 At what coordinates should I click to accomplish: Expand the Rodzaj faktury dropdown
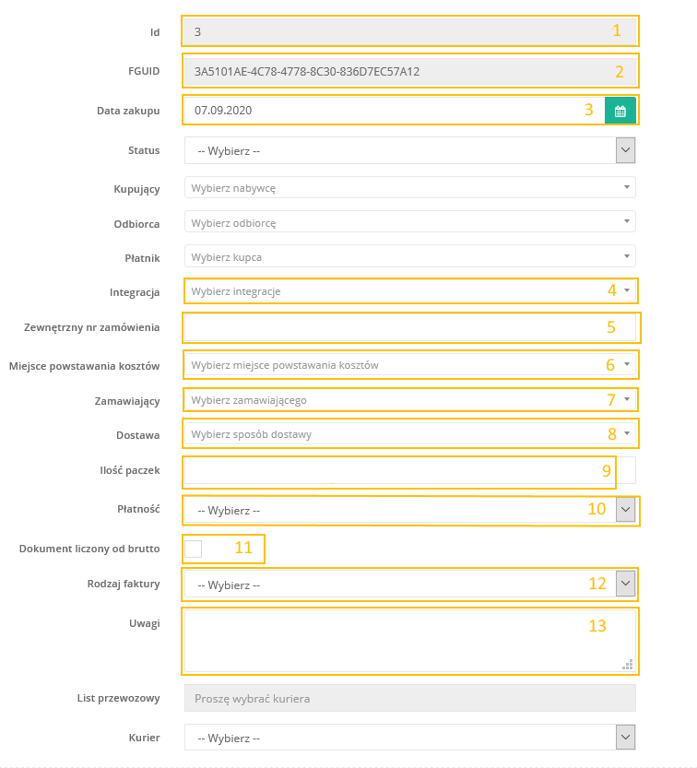[409, 584]
